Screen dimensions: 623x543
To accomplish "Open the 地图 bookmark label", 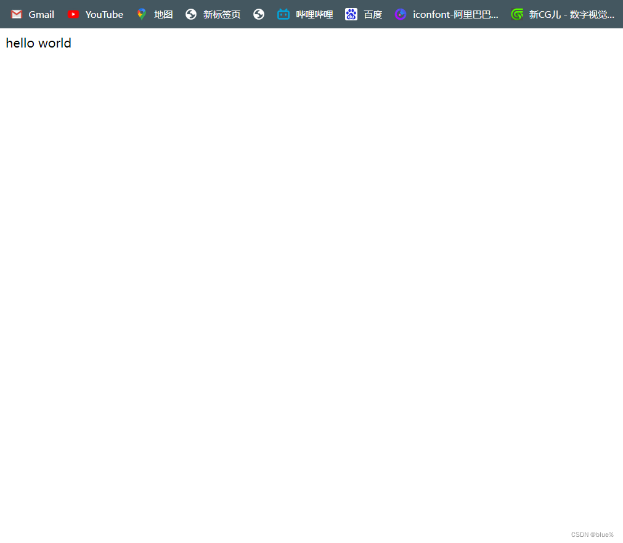I will tap(163, 15).
